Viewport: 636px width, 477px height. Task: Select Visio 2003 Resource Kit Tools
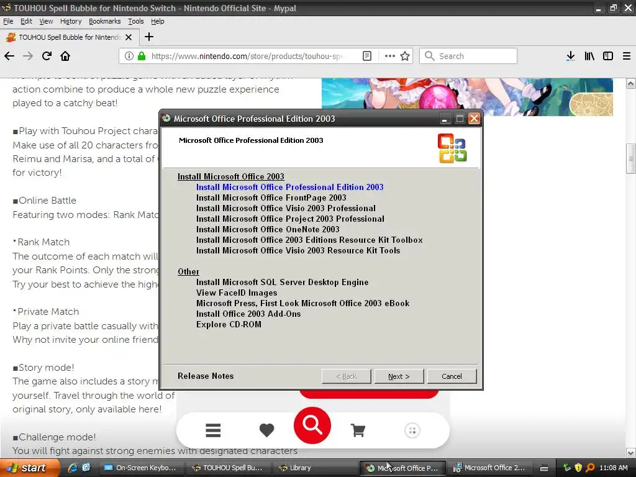[298, 250]
